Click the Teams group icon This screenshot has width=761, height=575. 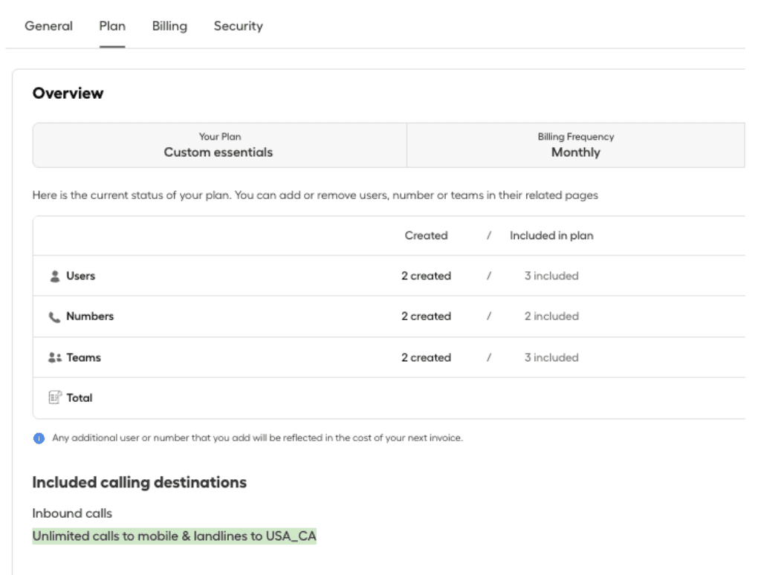[x=54, y=358]
